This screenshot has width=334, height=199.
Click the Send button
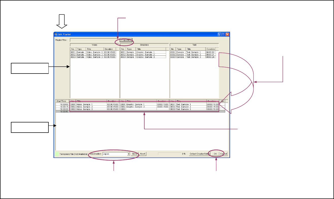(x=135, y=154)
